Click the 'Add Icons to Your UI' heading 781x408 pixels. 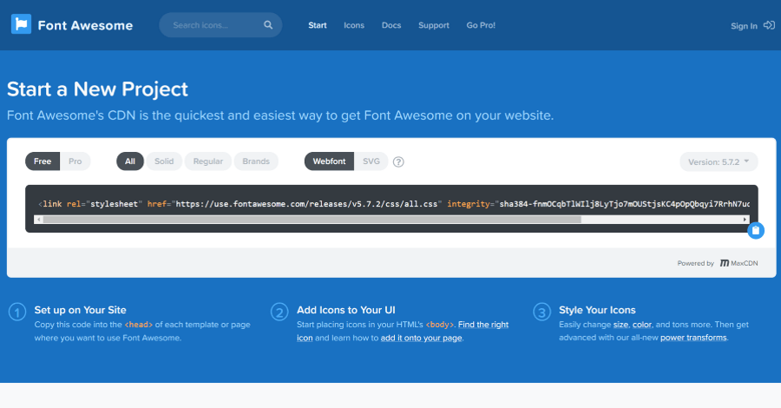point(346,310)
